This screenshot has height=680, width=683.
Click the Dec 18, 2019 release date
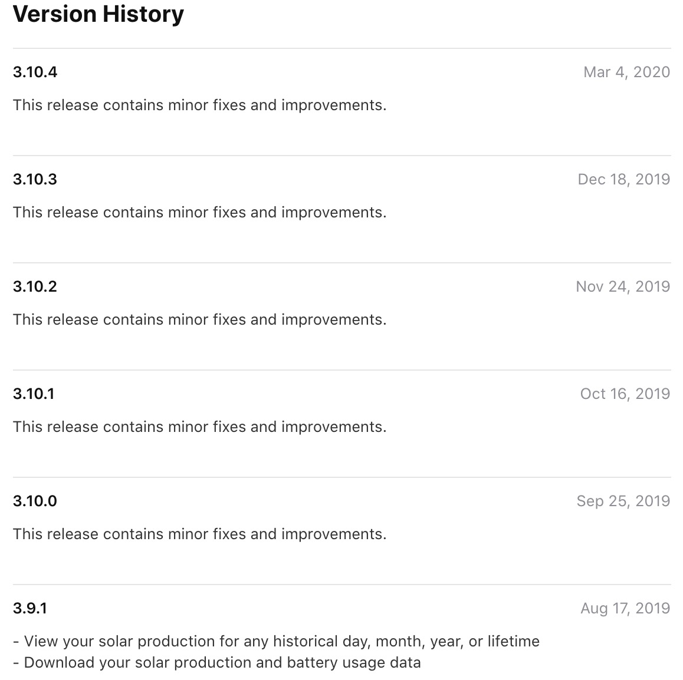click(623, 179)
